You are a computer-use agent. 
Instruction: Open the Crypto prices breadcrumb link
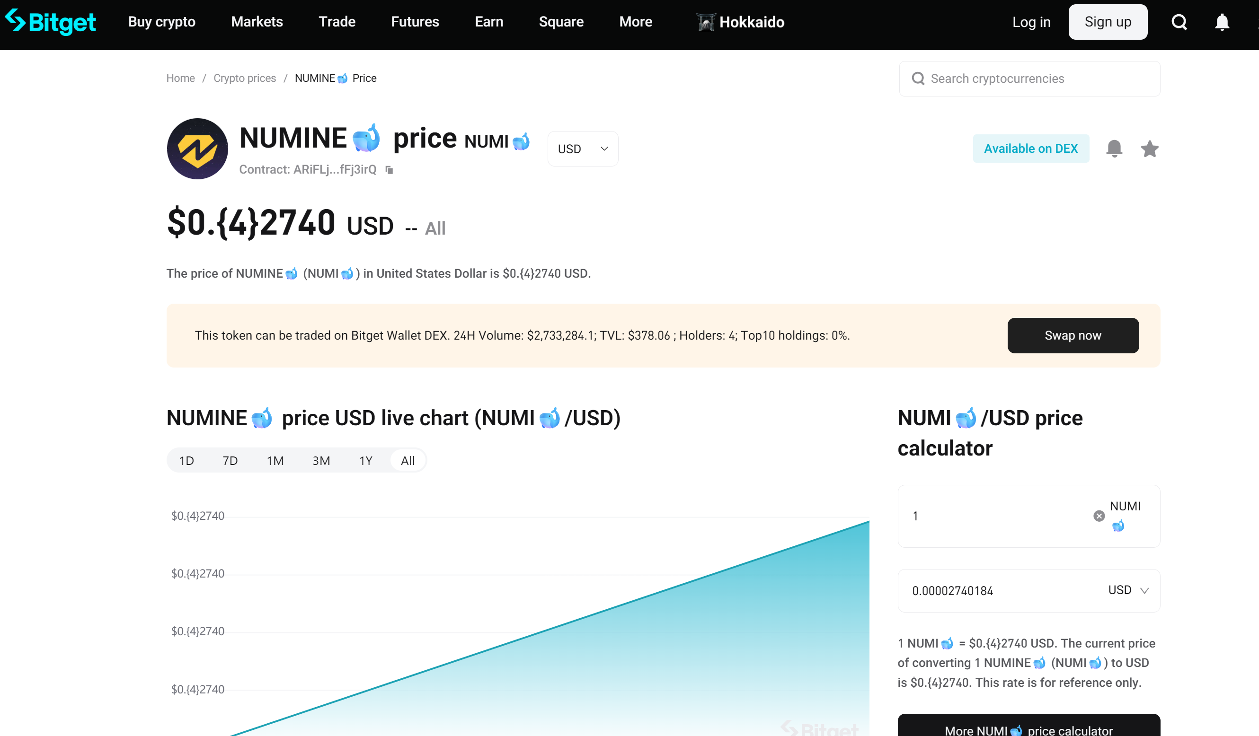tap(244, 79)
